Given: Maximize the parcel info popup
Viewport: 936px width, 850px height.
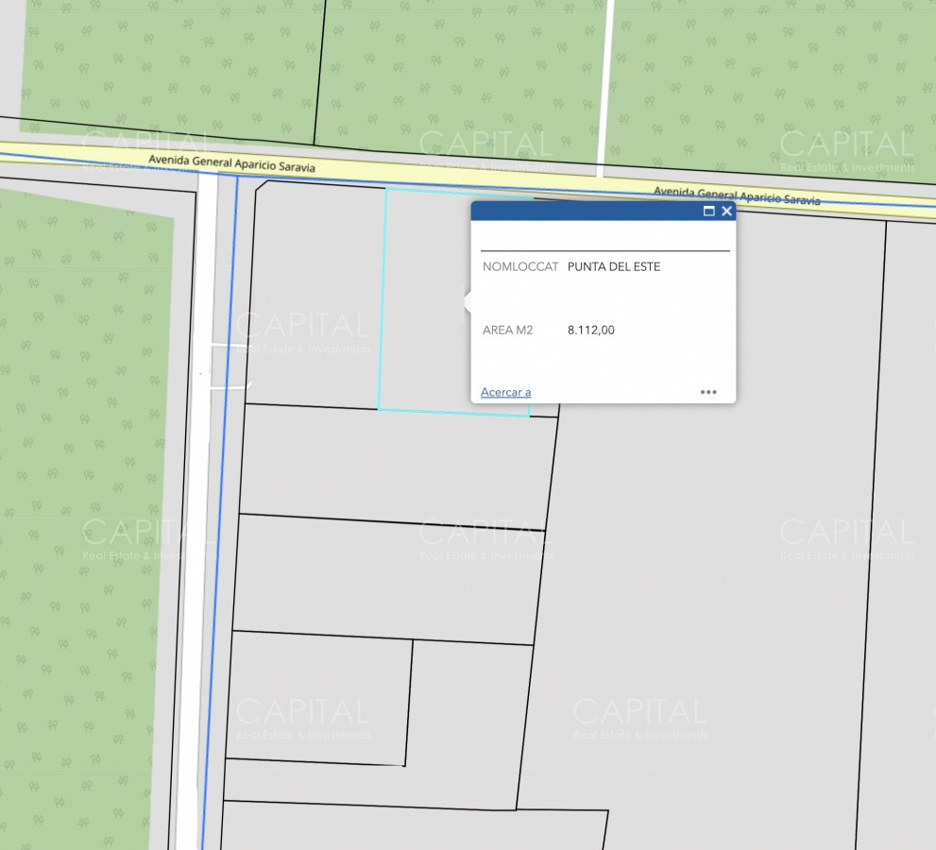Looking at the screenshot, I should 709,212.
